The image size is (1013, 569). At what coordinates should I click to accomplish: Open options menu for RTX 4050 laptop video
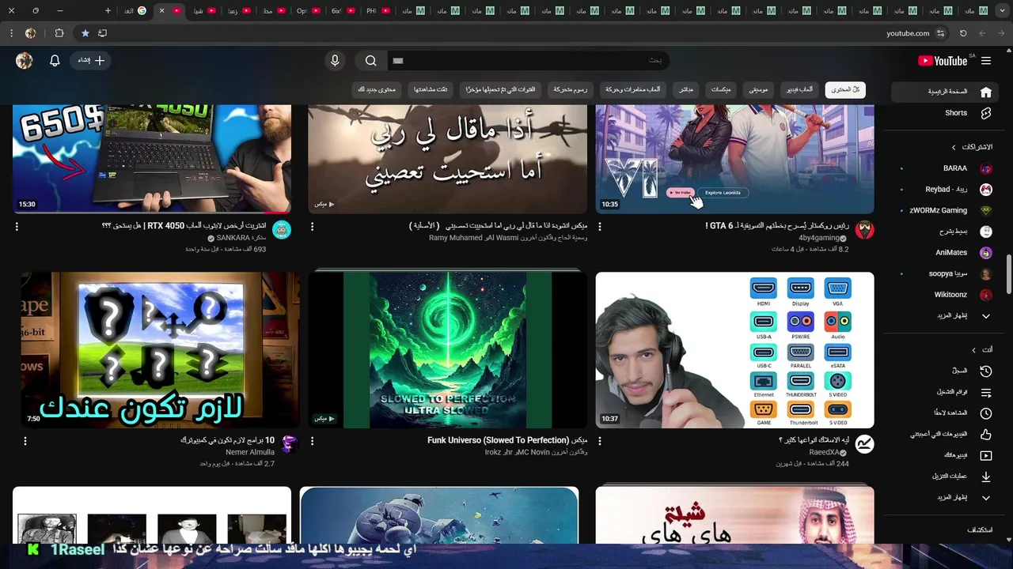pos(17,227)
